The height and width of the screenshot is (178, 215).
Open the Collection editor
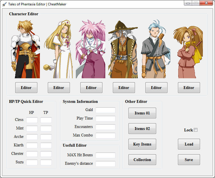pyautogui.click(x=142, y=160)
